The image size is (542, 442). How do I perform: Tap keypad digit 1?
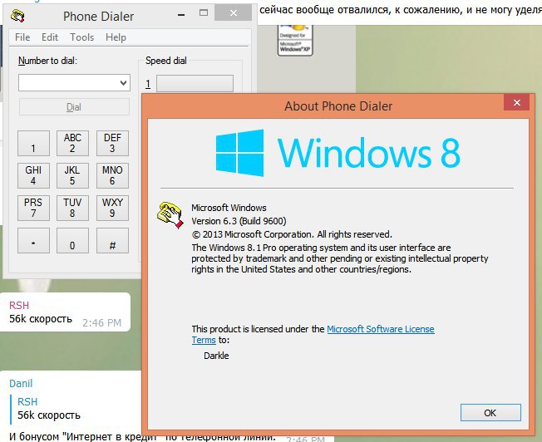[x=33, y=143]
